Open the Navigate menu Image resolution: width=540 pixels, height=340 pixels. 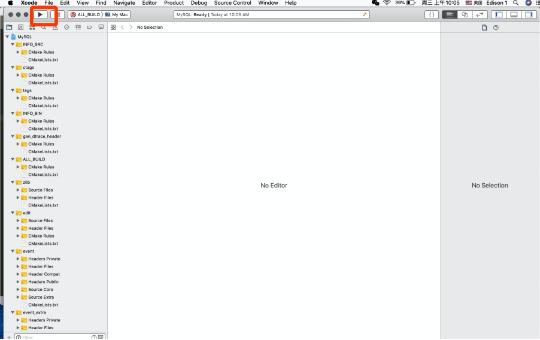point(125,3)
